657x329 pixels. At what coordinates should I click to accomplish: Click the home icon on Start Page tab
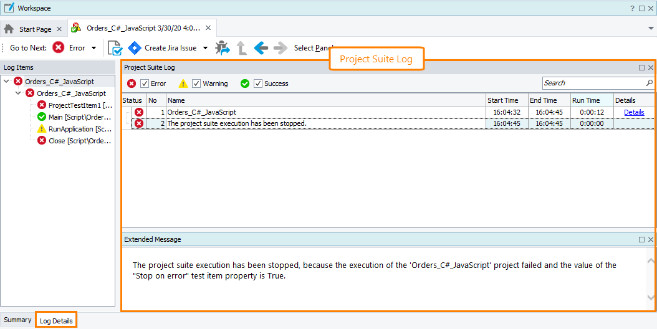9,29
